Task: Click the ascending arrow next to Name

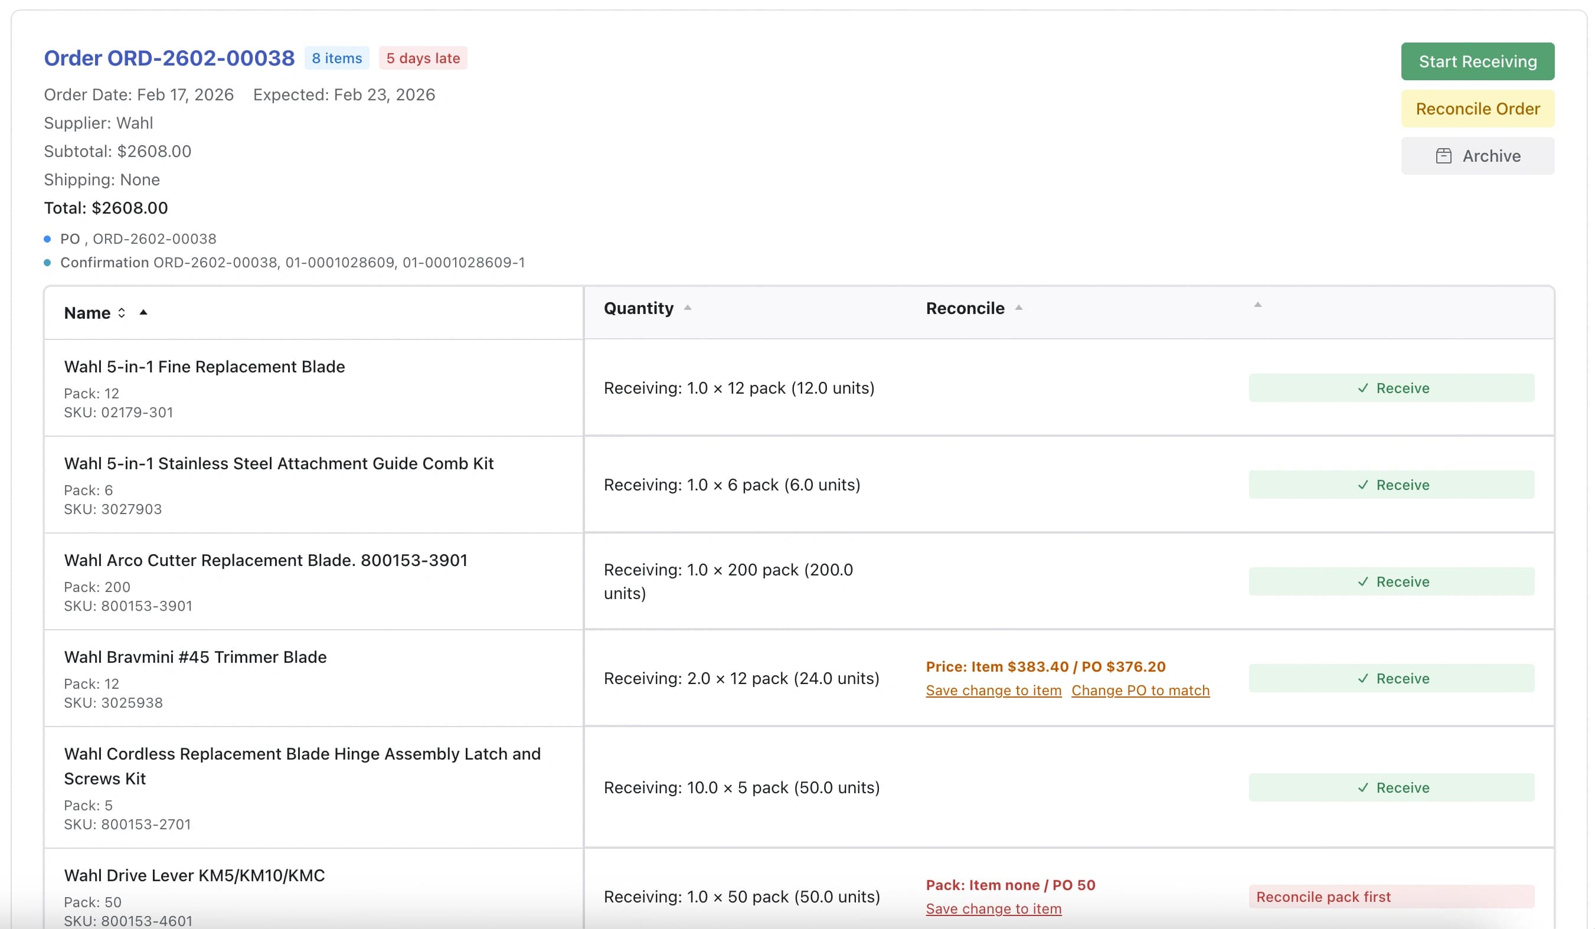Action: 143,312
